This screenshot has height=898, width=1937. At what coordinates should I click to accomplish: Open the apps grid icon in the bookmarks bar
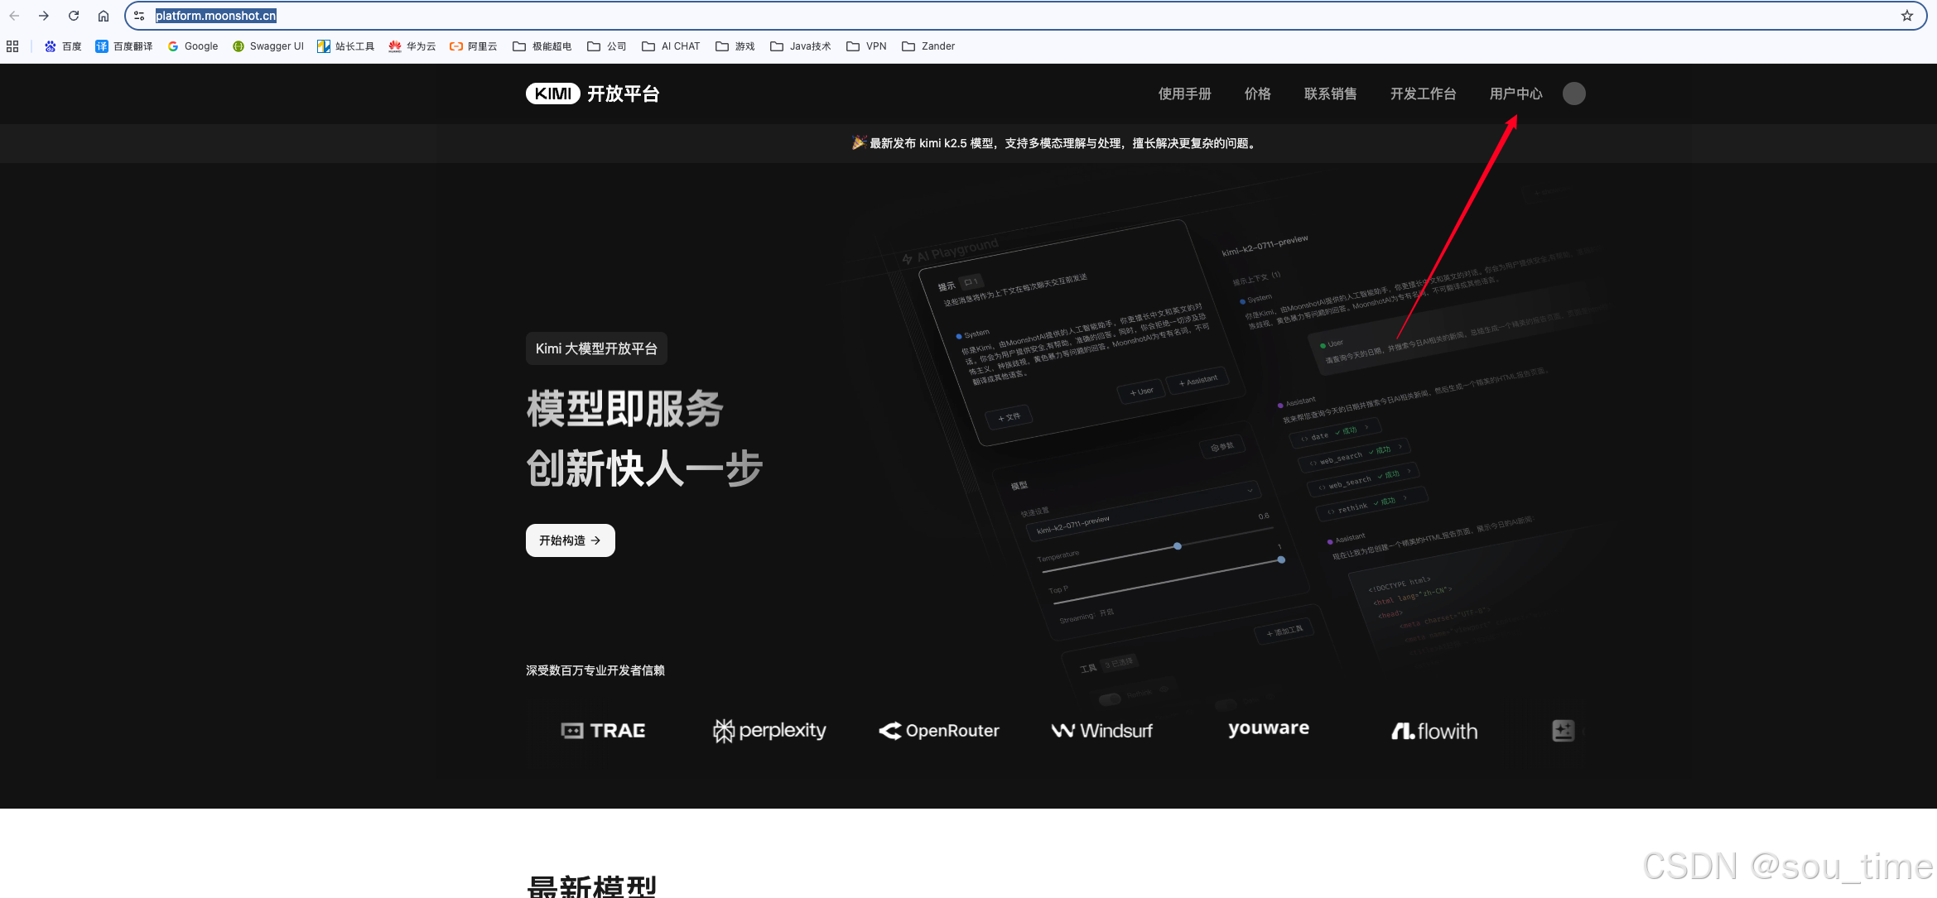click(12, 46)
